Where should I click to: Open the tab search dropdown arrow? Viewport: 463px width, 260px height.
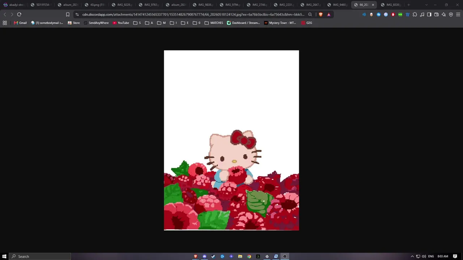point(426,5)
